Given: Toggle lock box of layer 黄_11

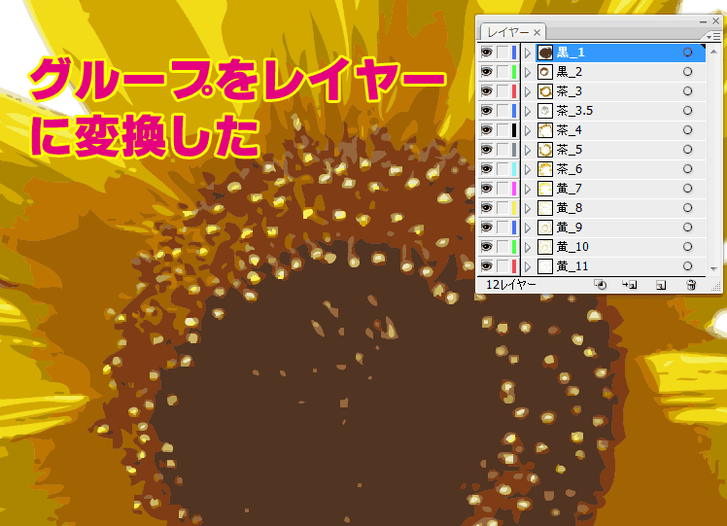Looking at the screenshot, I should [x=502, y=266].
